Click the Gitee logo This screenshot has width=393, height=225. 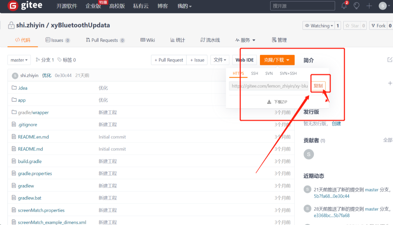point(25,6)
